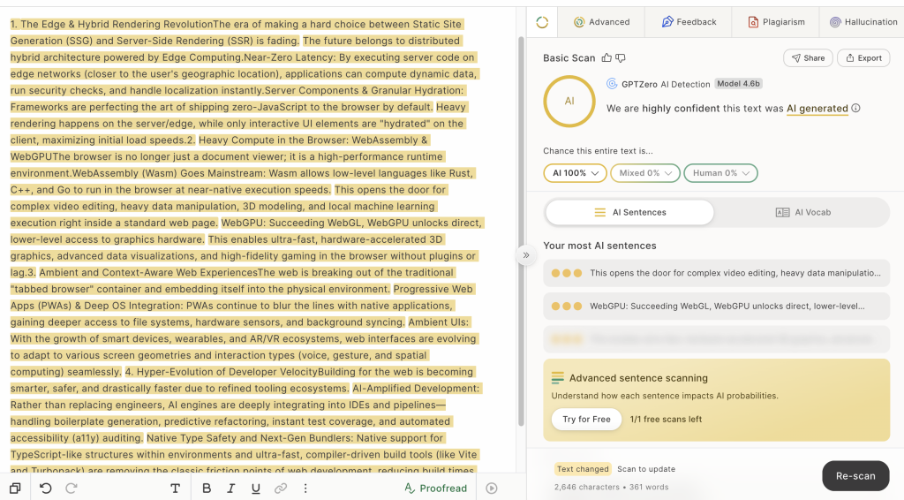
Task: Click the editor vertical scrollbar
Action: [x=521, y=231]
